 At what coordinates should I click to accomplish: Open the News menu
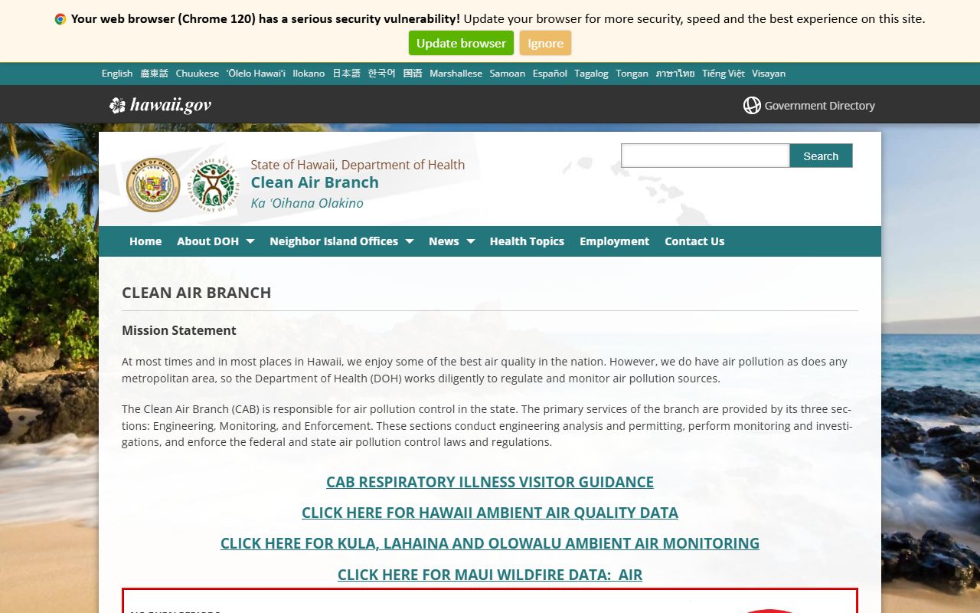point(444,241)
